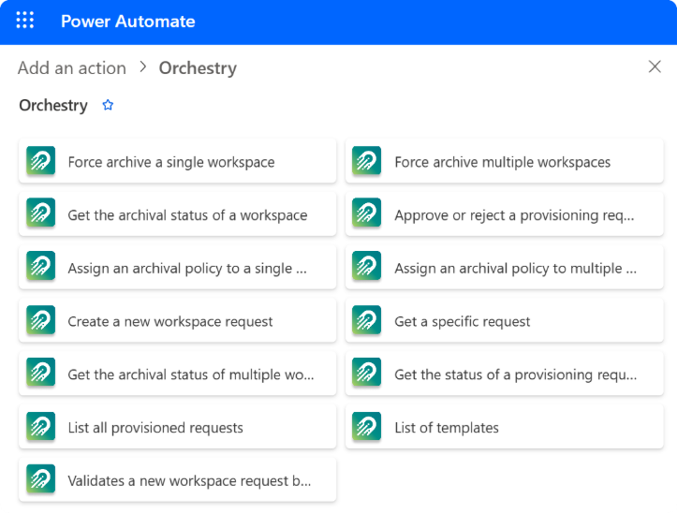Click icon beside Get archival status of multiple workspaces
Screen dimensions: 677x514
point(40,373)
